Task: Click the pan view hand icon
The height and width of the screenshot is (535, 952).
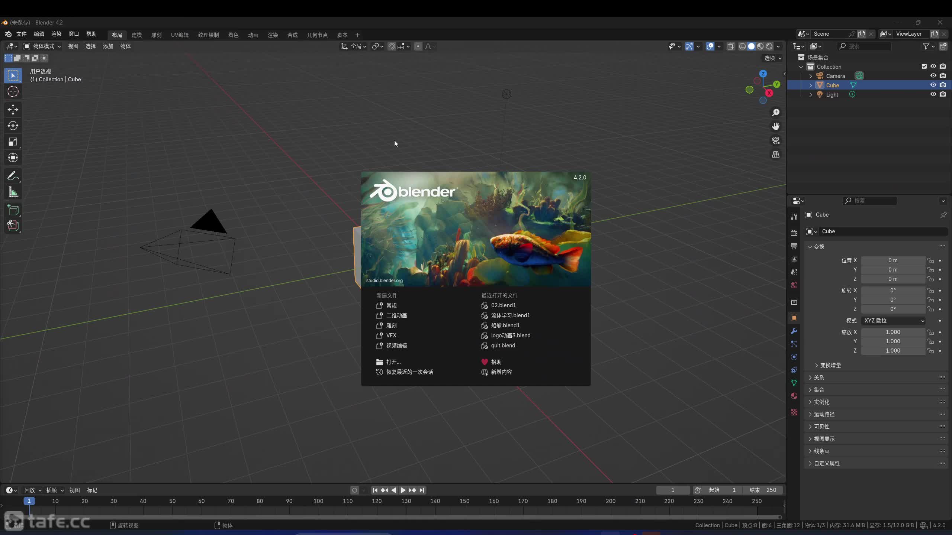Action: tap(776, 127)
